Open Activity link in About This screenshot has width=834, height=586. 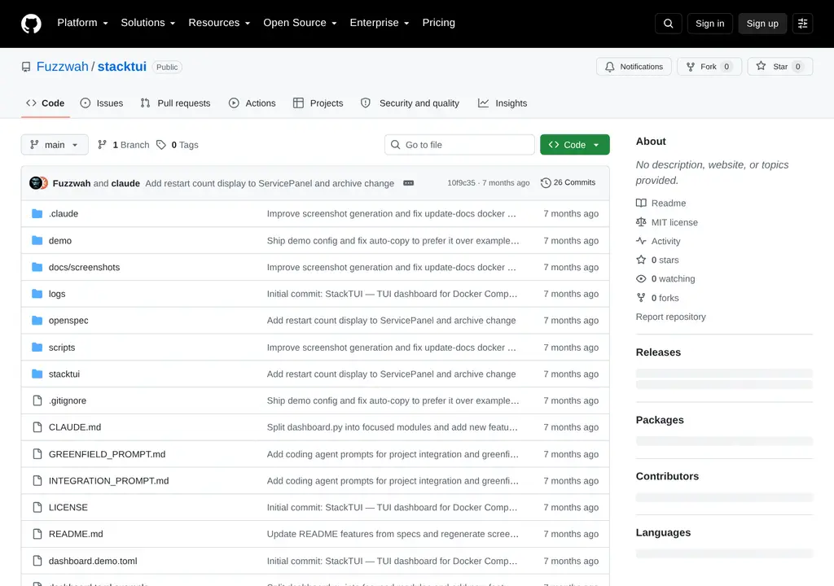658,242
